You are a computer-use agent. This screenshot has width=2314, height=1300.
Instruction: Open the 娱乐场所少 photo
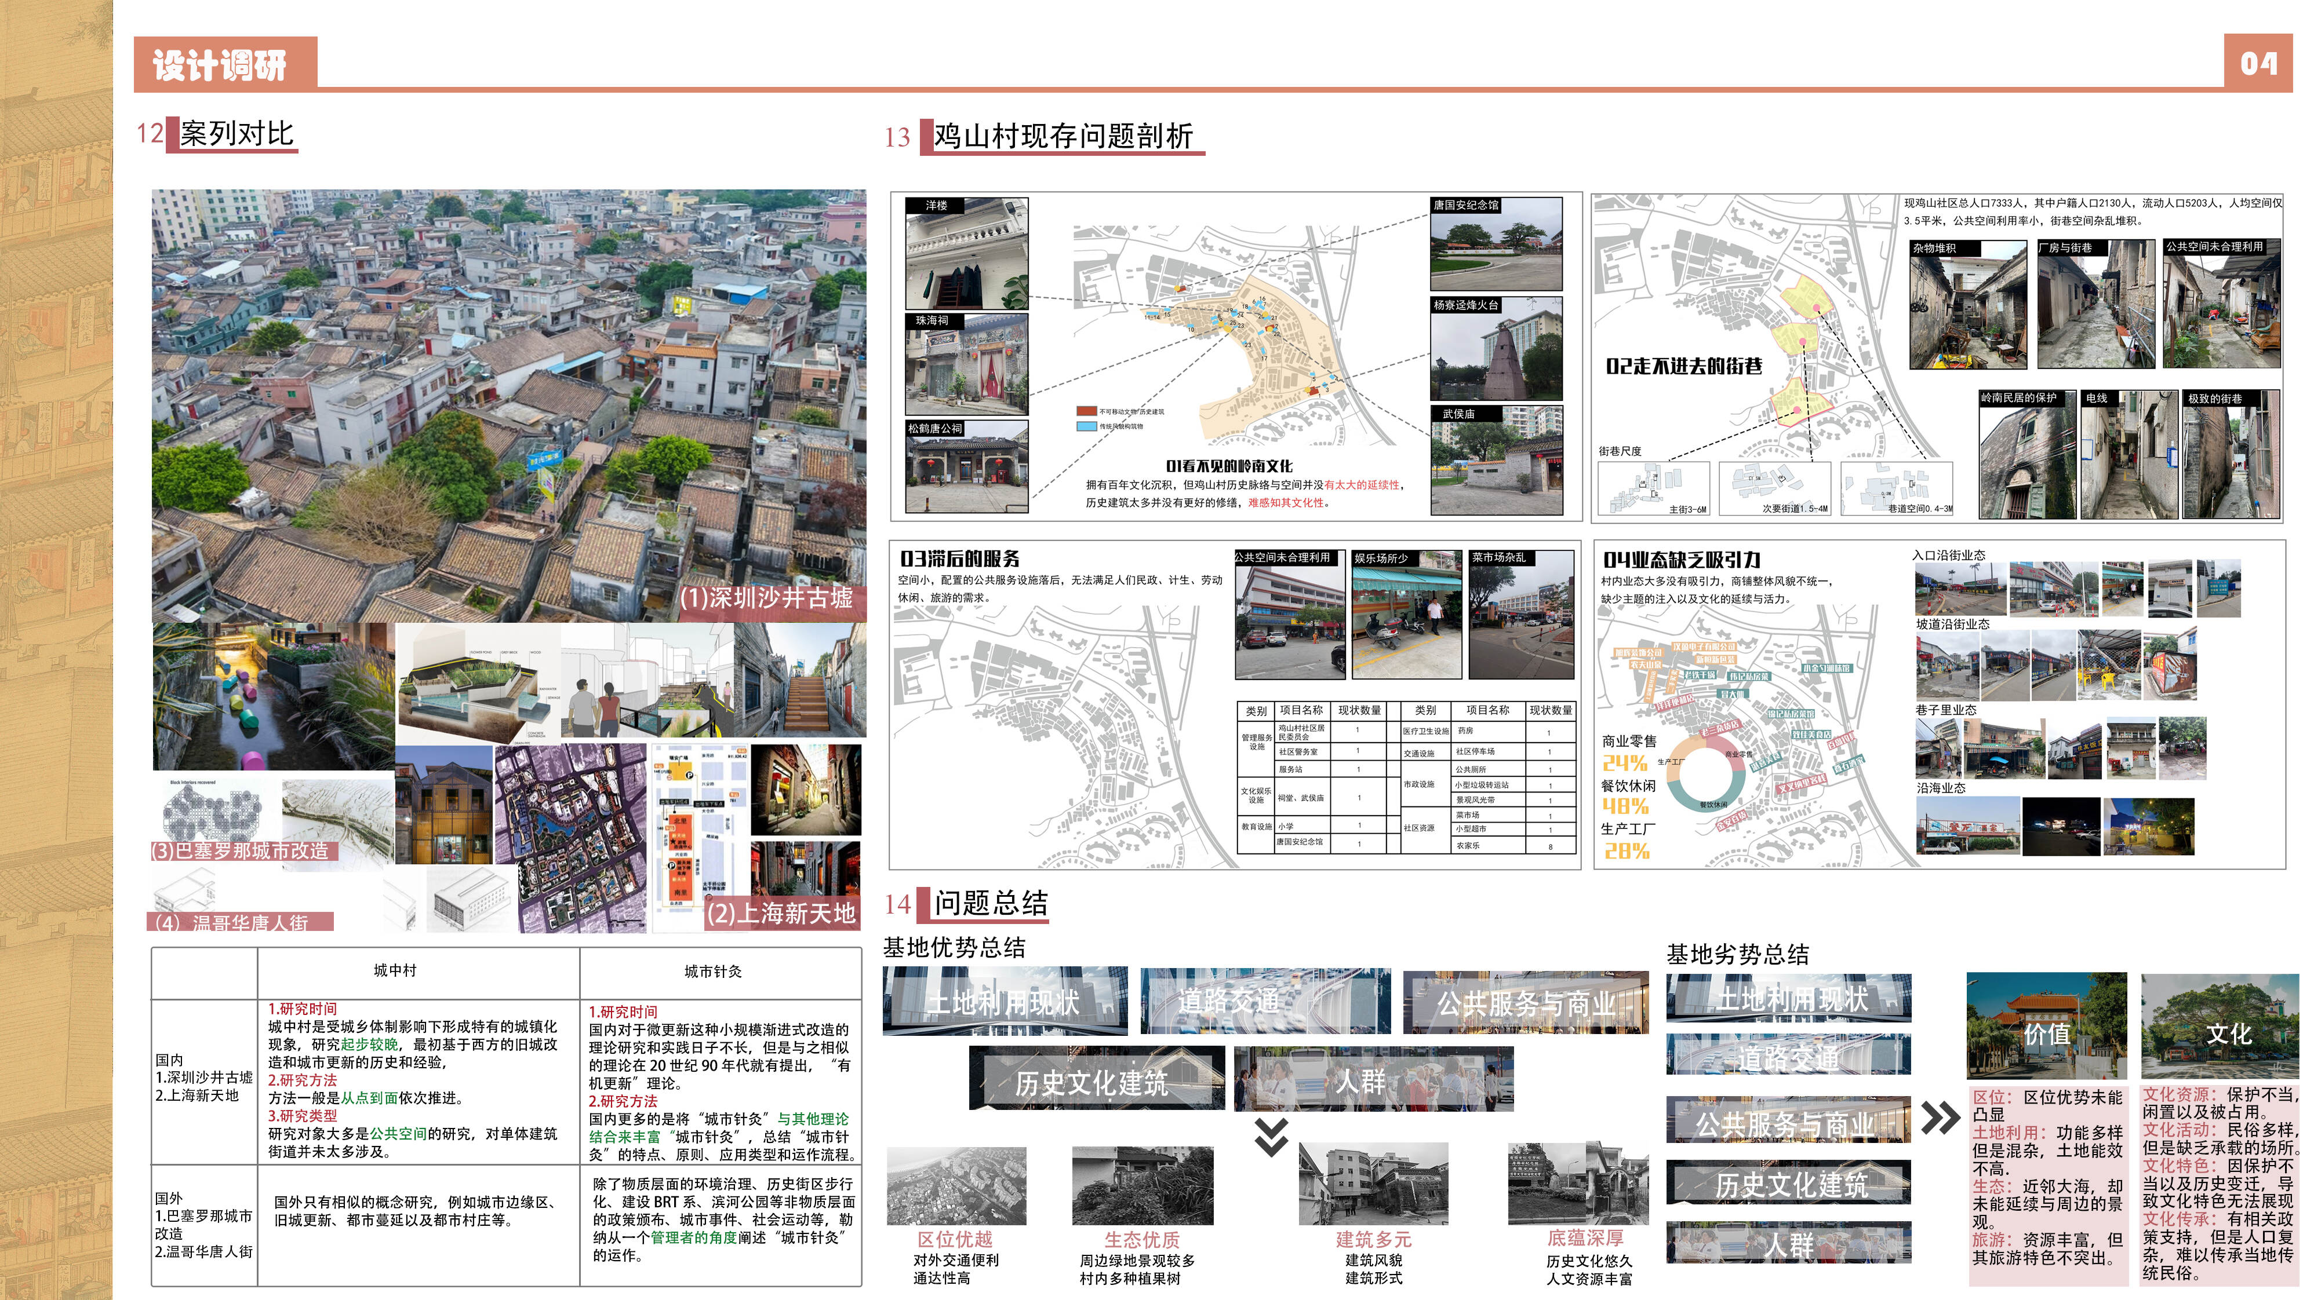coord(1407,615)
